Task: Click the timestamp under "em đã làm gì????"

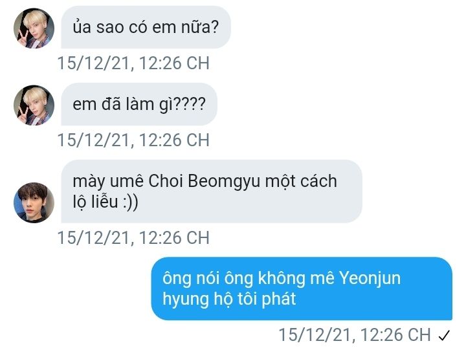Action: tap(133, 140)
